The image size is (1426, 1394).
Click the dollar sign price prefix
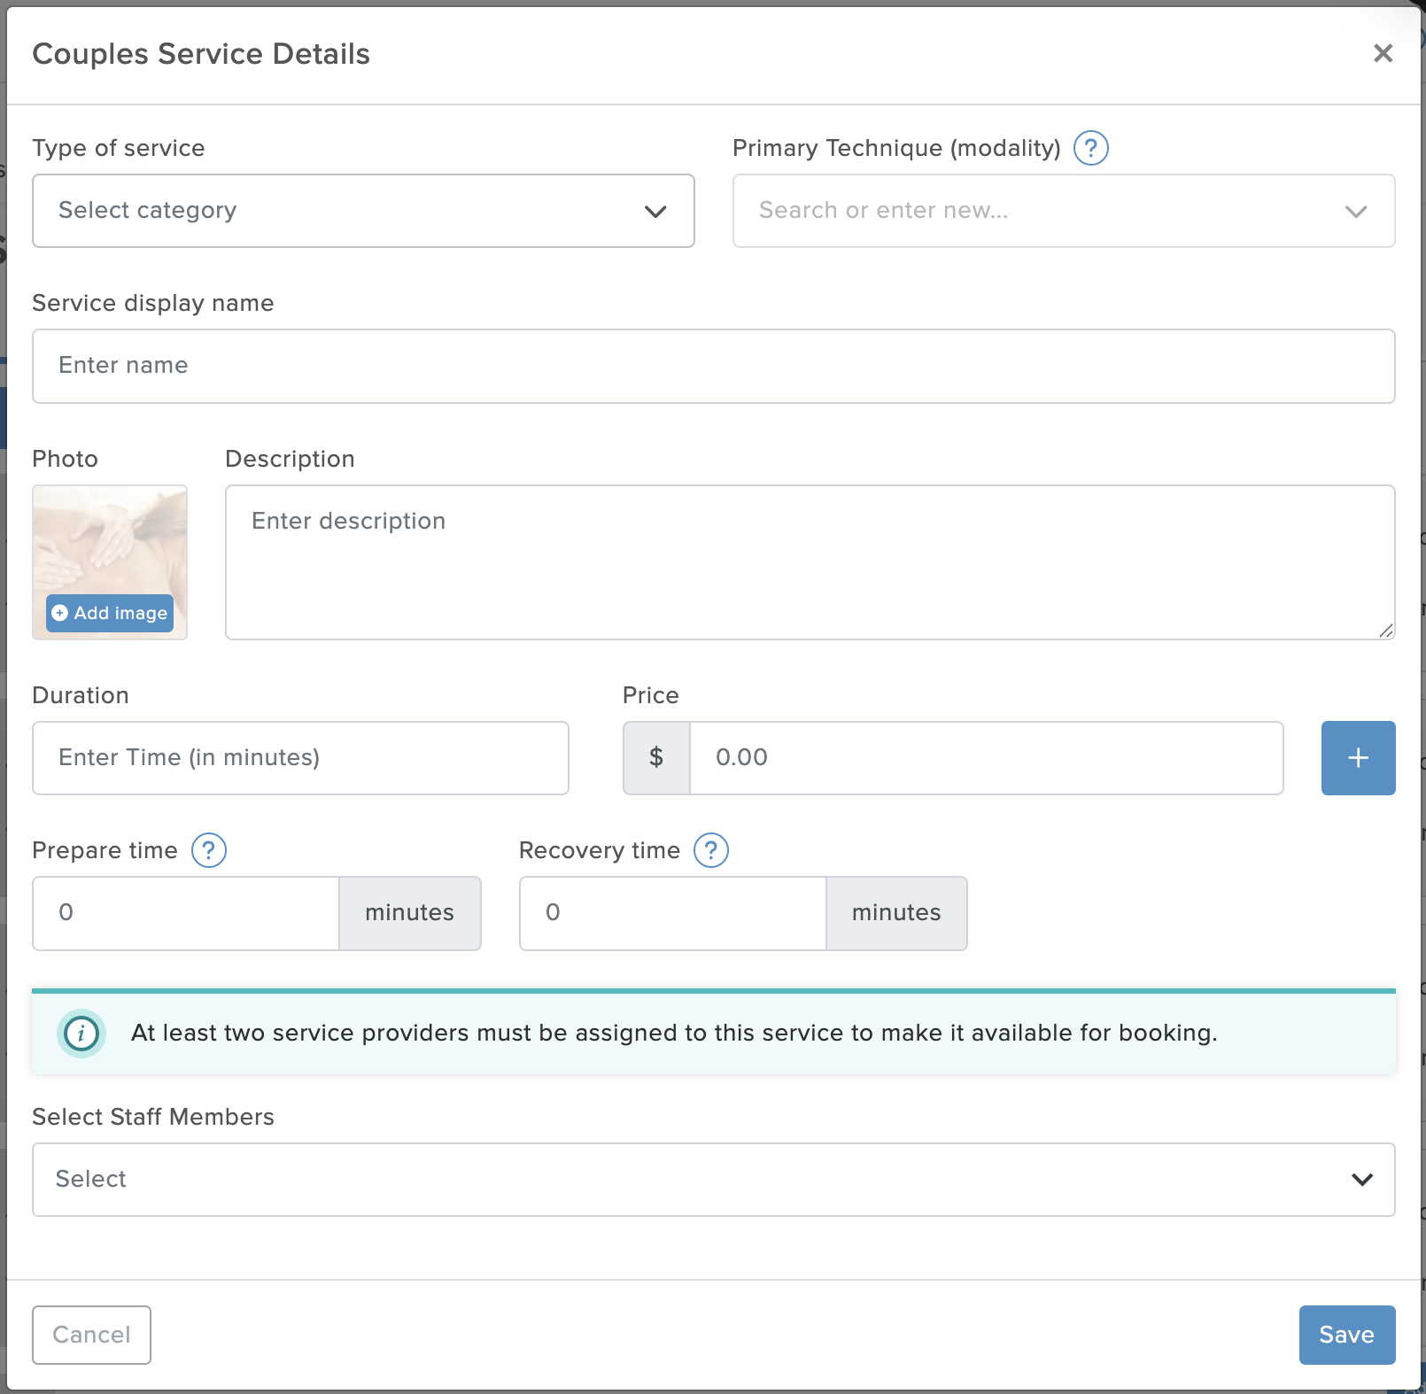point(656,758)
